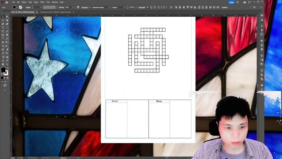The width and height of the screenshot is (282, 159).
Task: Select the Gradient tool
Action: (x=7, y=49)
